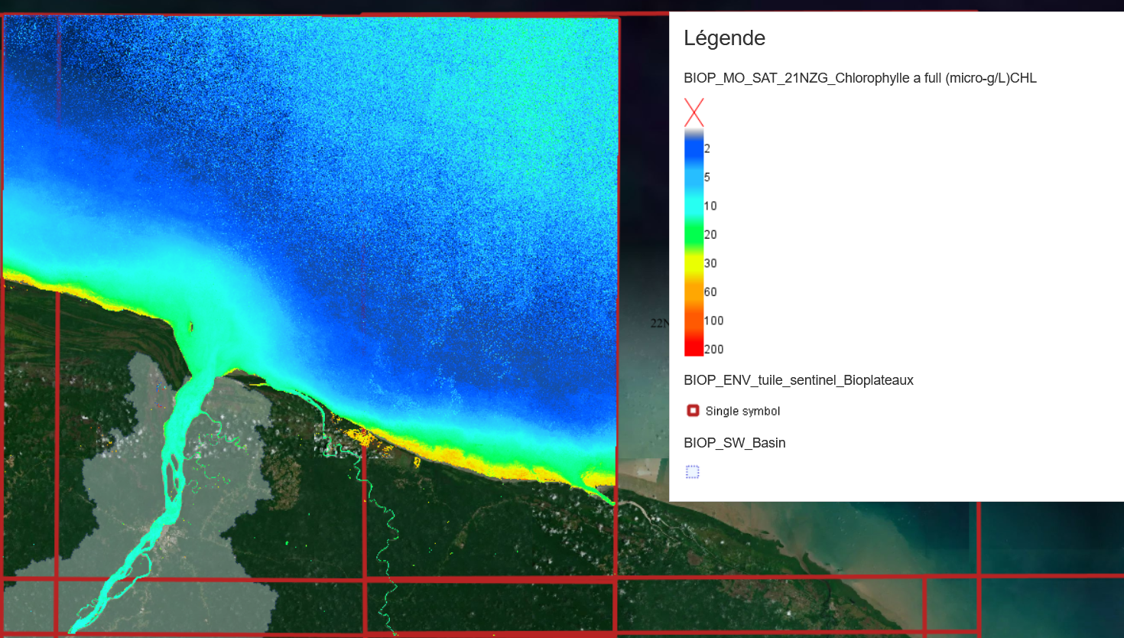Click the legend value label 60
Image resolution: width=1124 pixels, height=638 pixels.
point(710,292)
